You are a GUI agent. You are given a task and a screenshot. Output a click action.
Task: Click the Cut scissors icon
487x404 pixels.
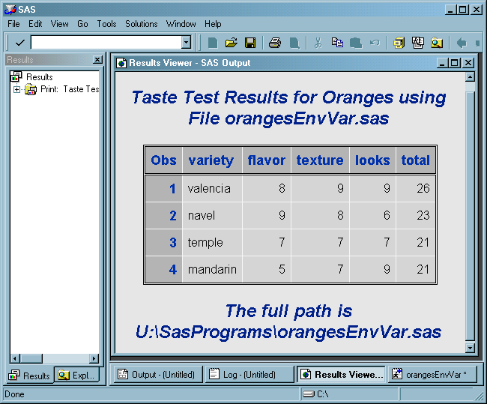[x=318, y=43]
